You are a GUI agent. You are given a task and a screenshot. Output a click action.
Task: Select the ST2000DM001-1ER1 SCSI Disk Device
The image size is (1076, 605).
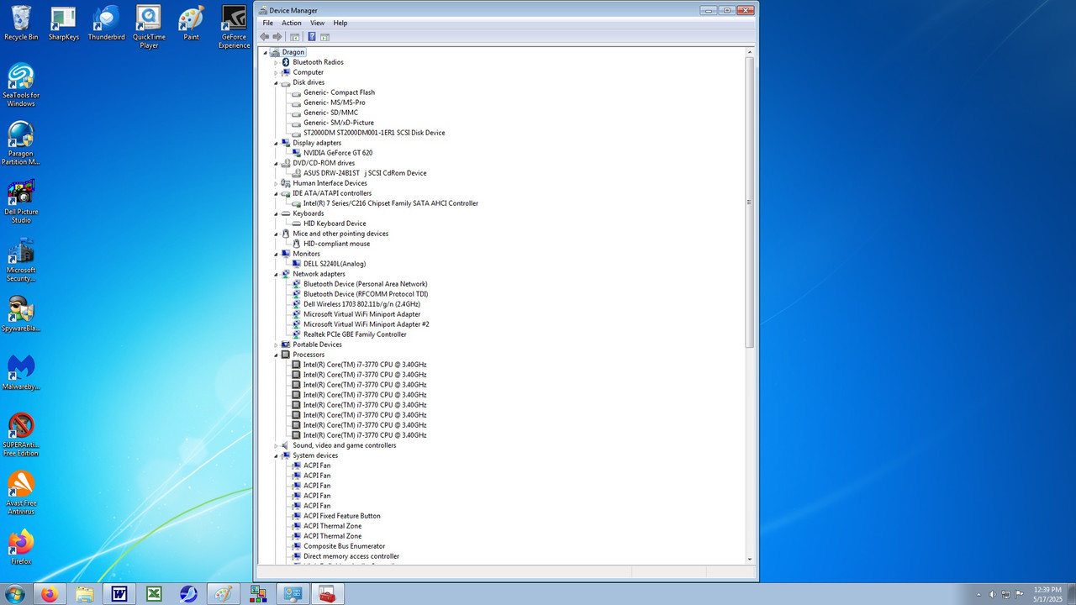point(374,133)
